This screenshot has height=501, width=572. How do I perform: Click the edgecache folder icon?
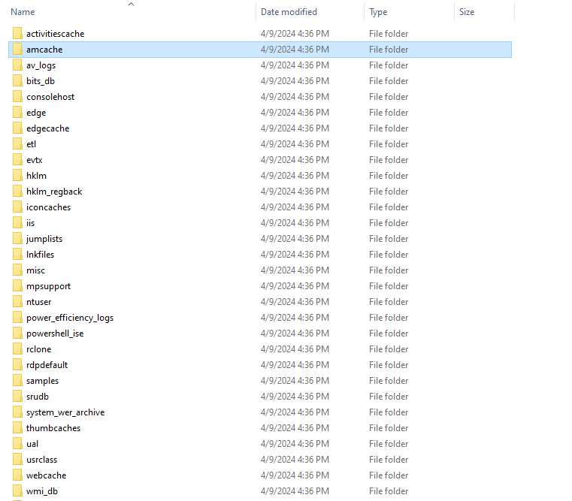point(17,128)
